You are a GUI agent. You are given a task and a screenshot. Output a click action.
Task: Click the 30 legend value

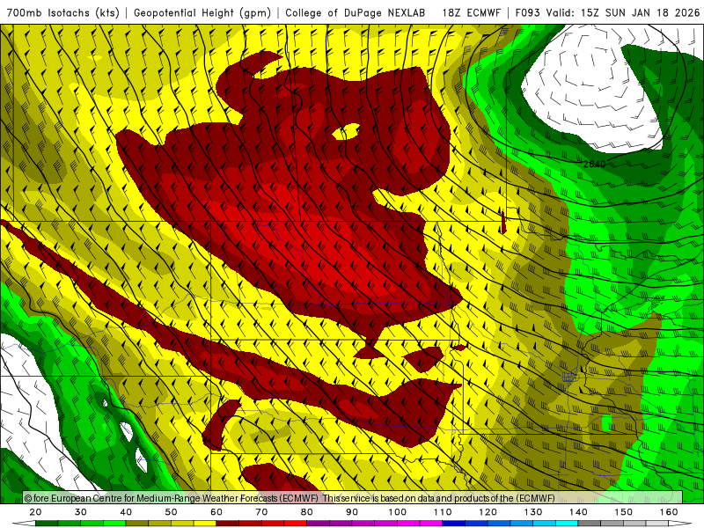point(81,512)
